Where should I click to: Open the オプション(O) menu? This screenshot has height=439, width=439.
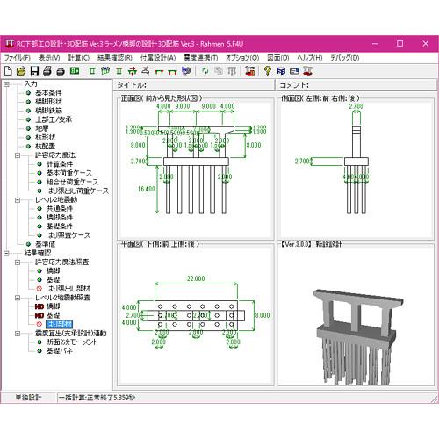(x=242, y=58)
